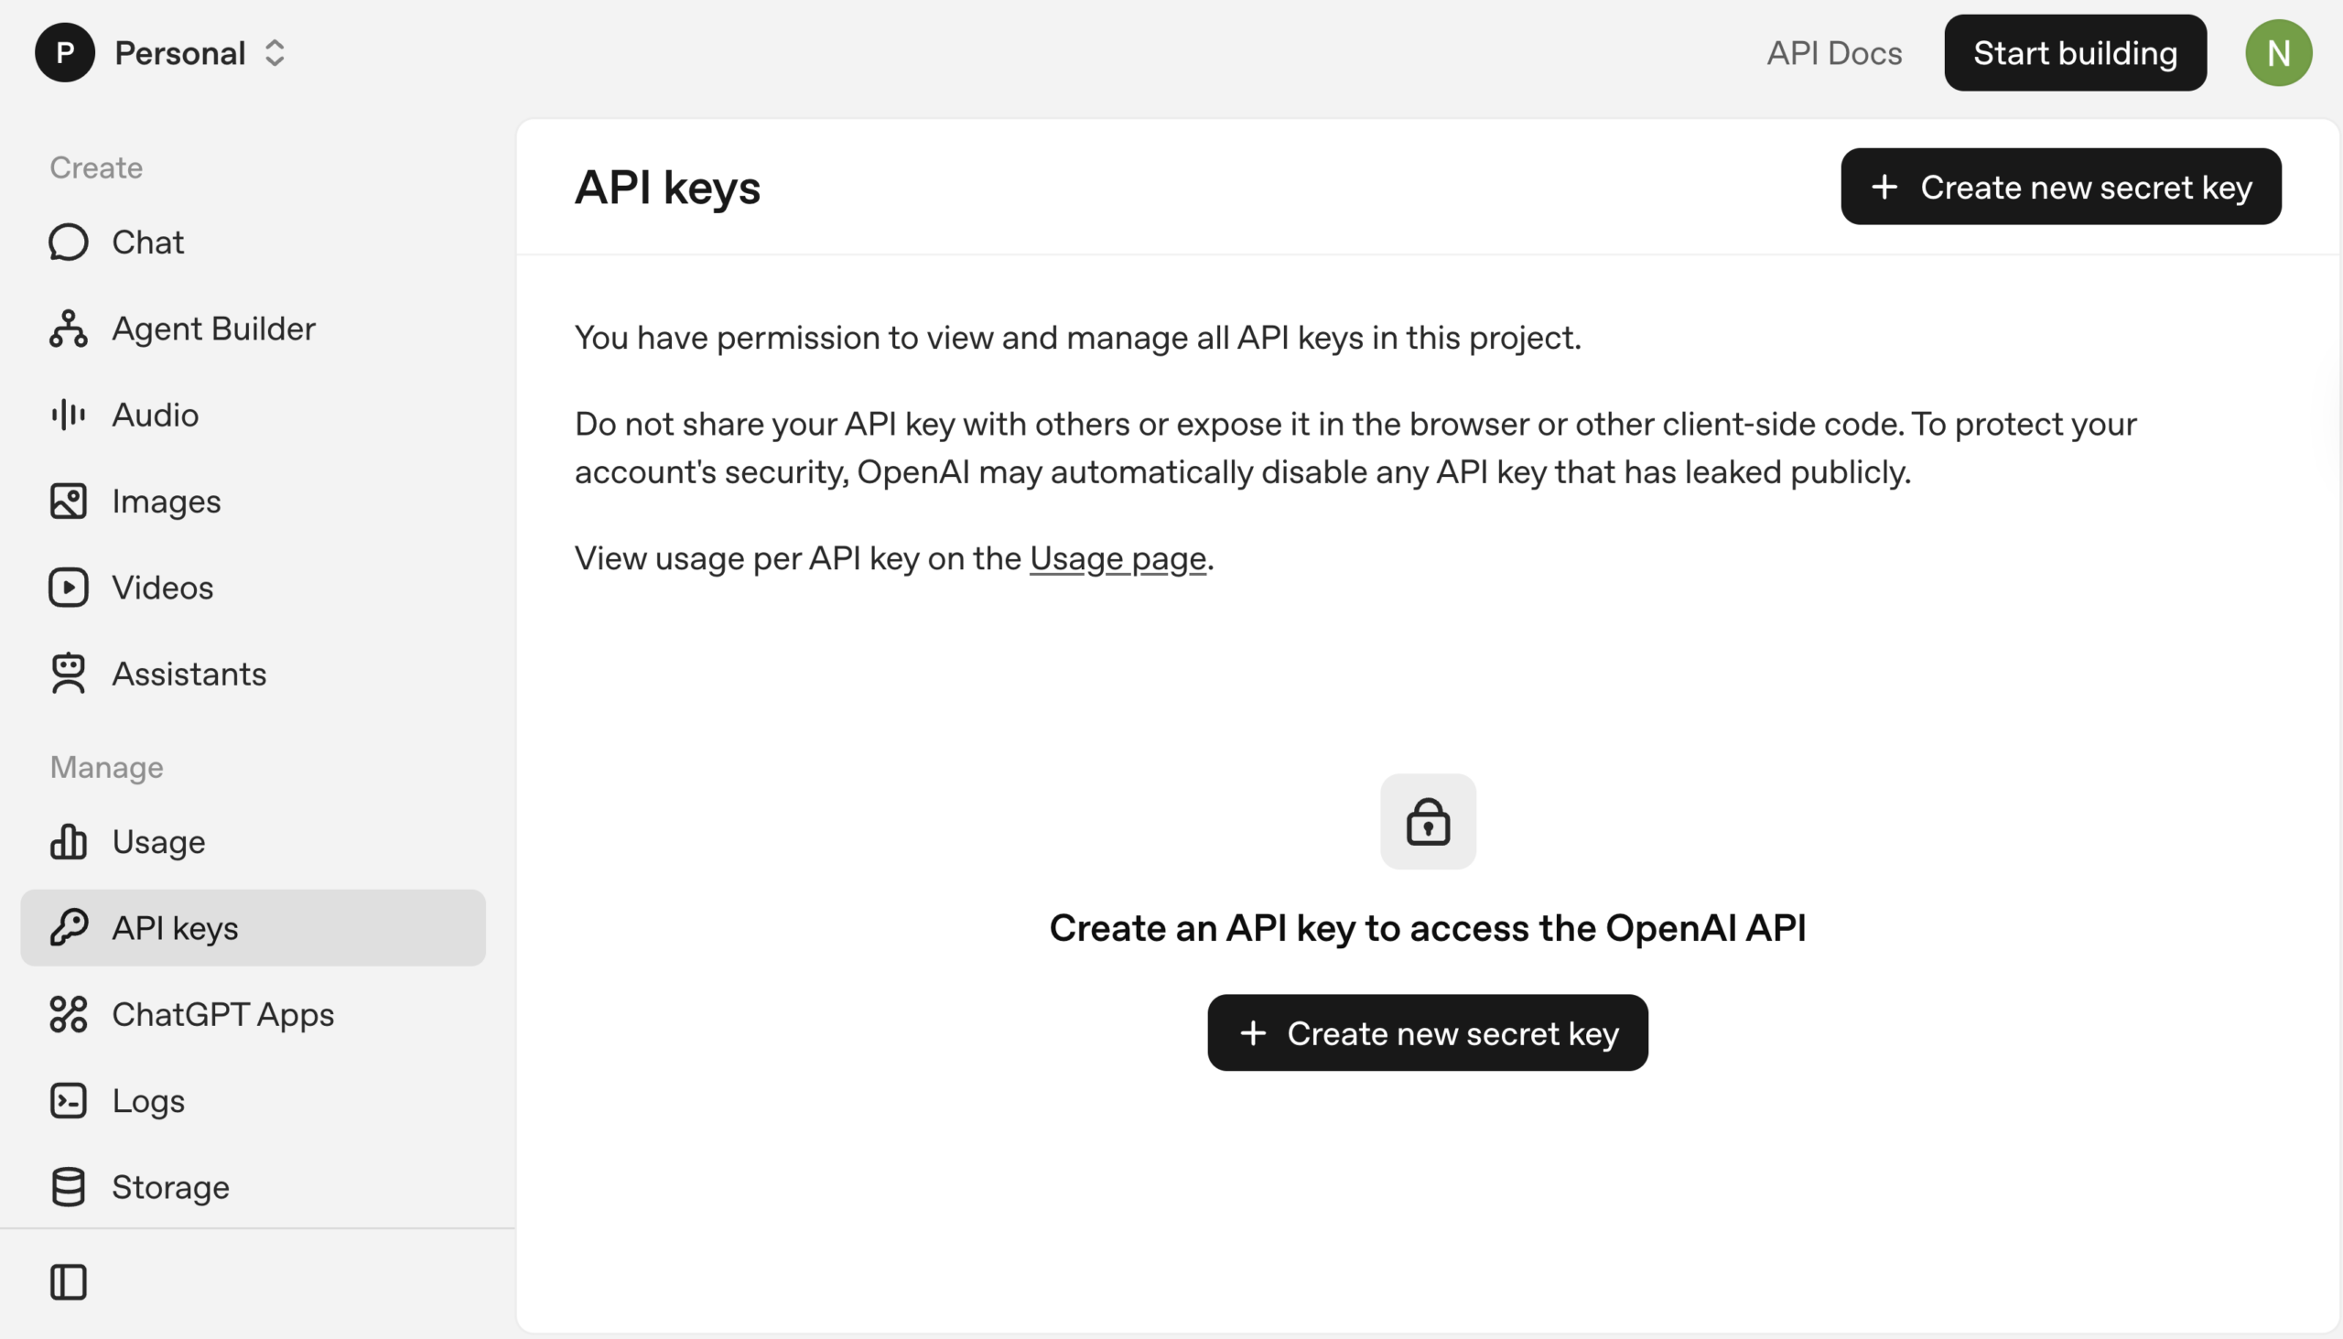Open Videos via its play icon

pos(68,588)
